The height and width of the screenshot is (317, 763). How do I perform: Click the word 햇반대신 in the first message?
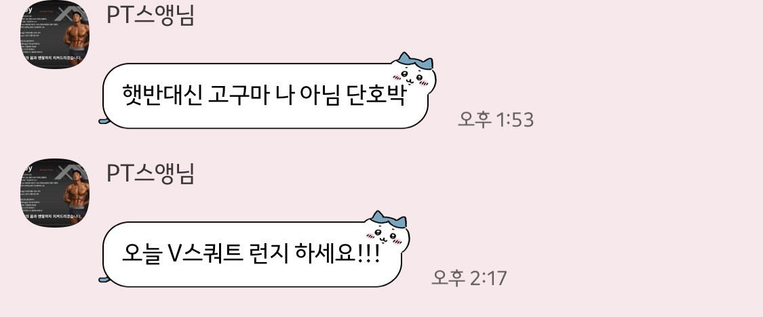161,96
